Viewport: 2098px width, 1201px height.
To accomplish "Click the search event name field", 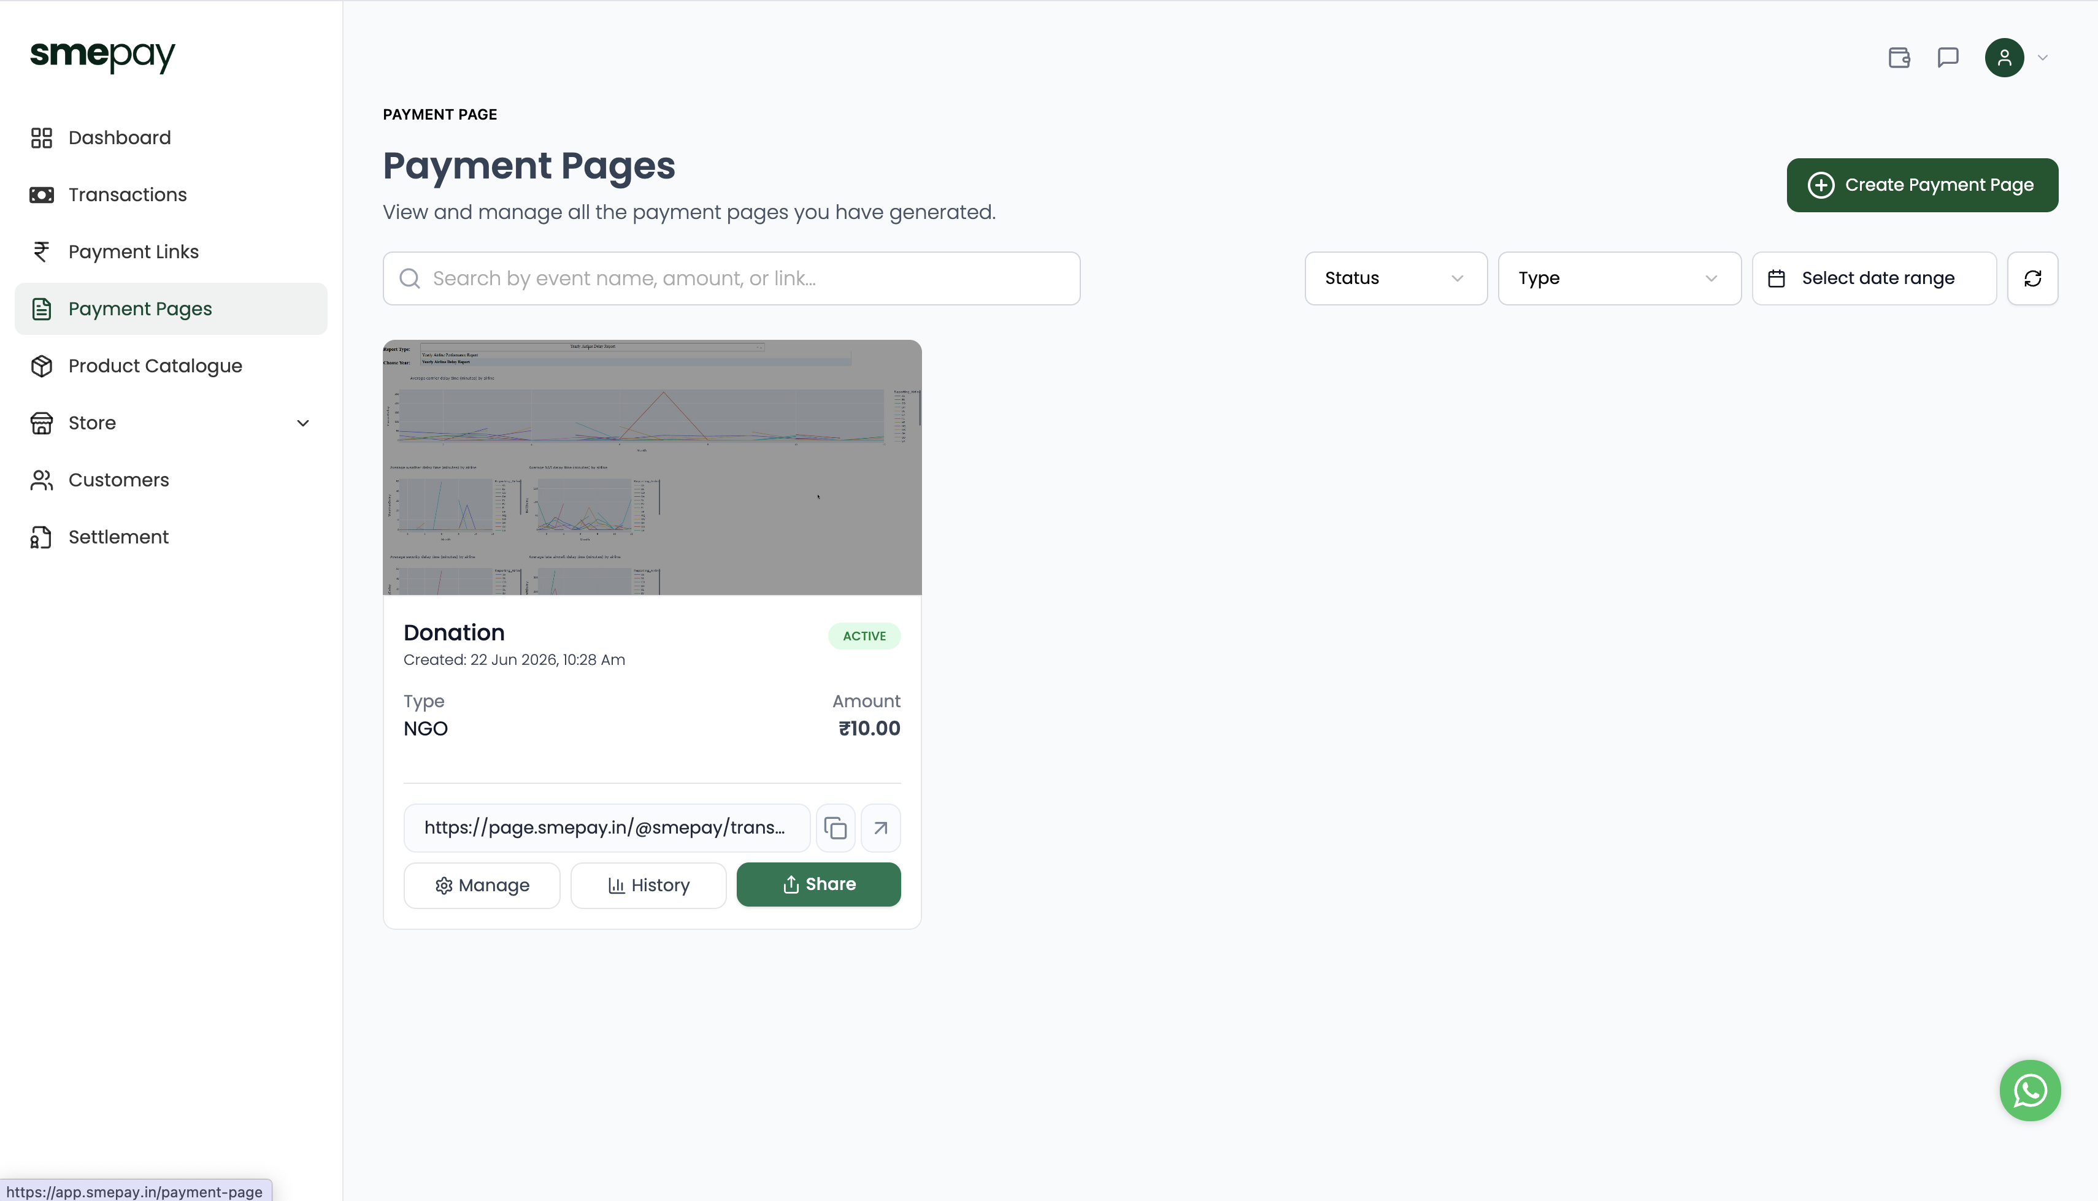I will pyautogui.click(x=731, y=279).
